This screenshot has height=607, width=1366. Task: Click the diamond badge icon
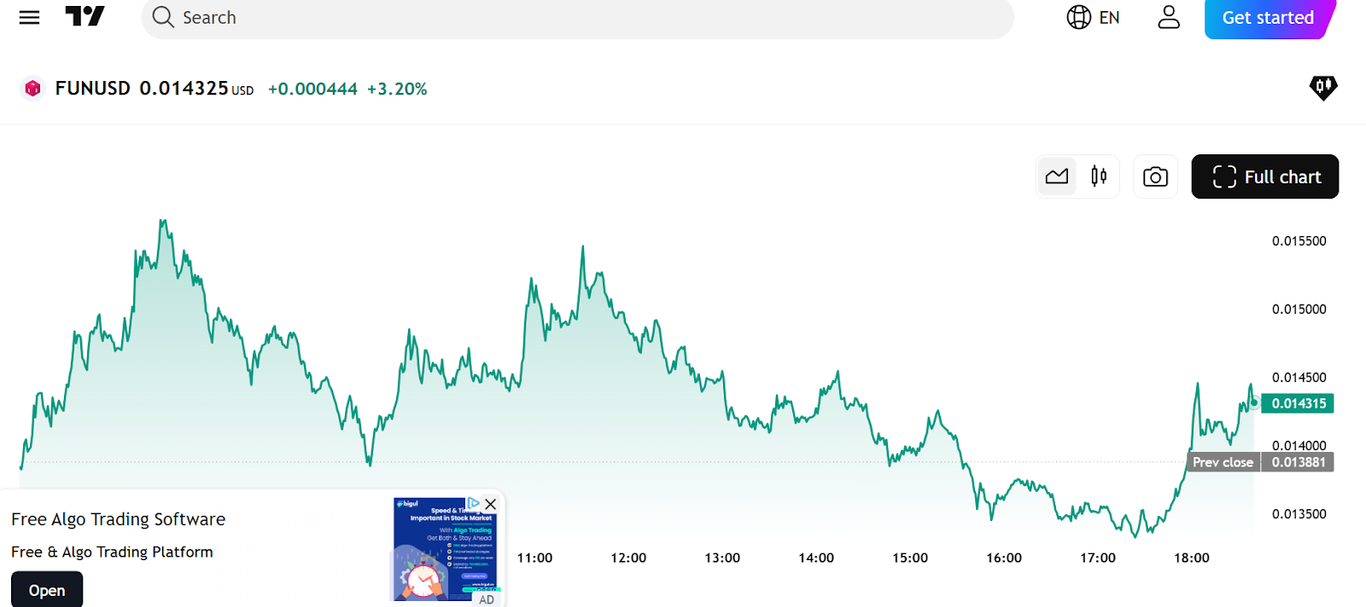click(1322, 87)
